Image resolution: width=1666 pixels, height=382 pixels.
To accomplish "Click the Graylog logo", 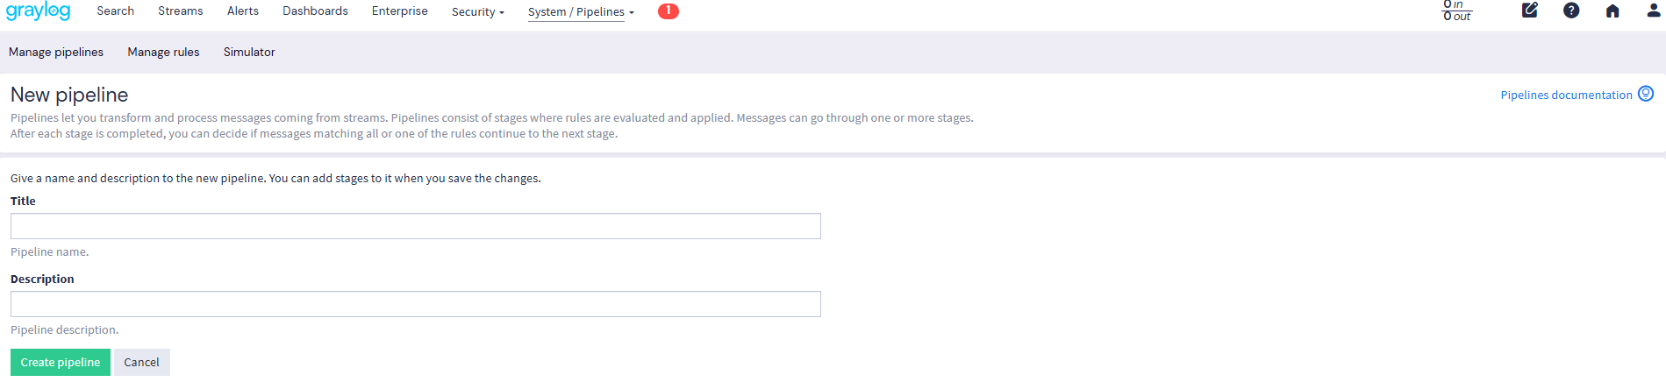I will (x=38, y=11).
